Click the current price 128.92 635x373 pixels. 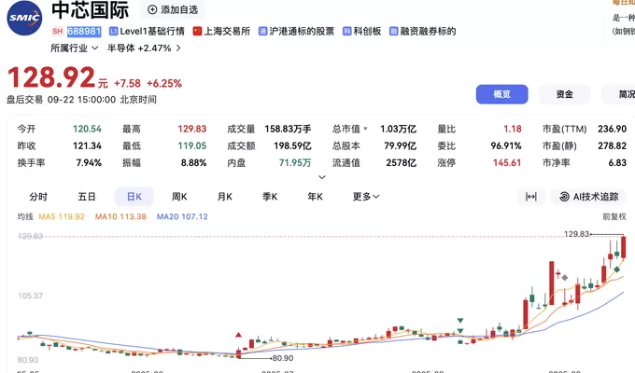51,77
